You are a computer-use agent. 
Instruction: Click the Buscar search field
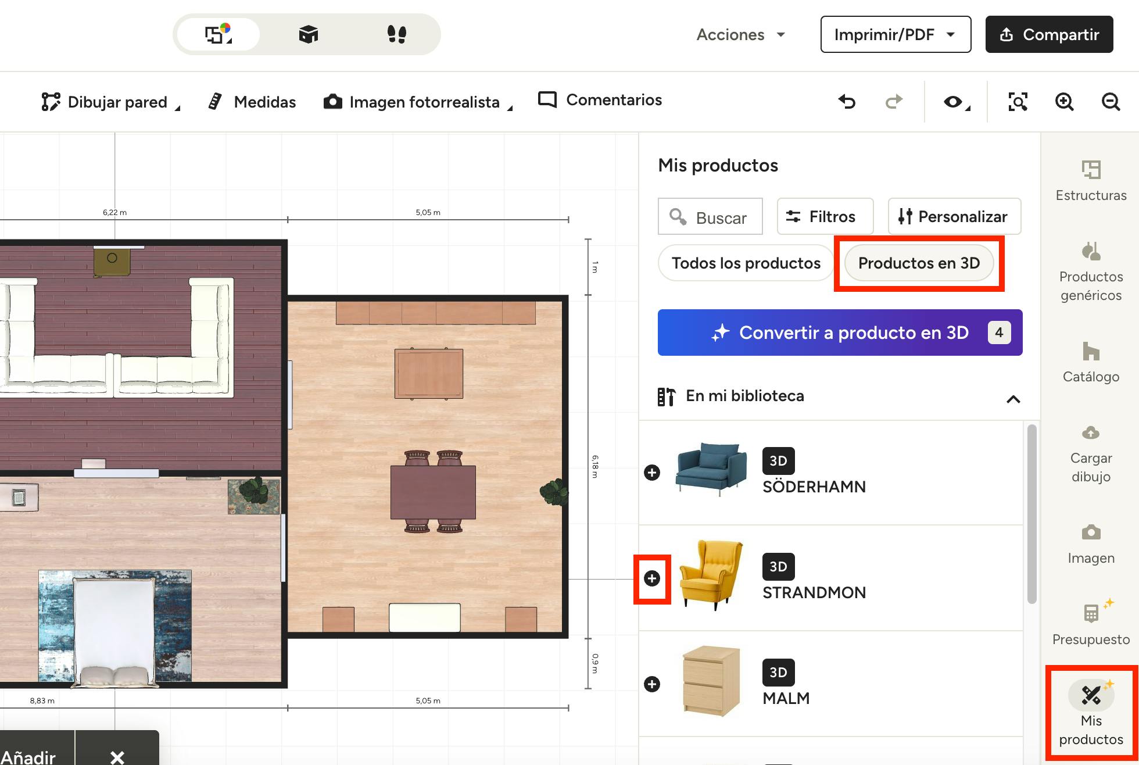pos(710,217)
